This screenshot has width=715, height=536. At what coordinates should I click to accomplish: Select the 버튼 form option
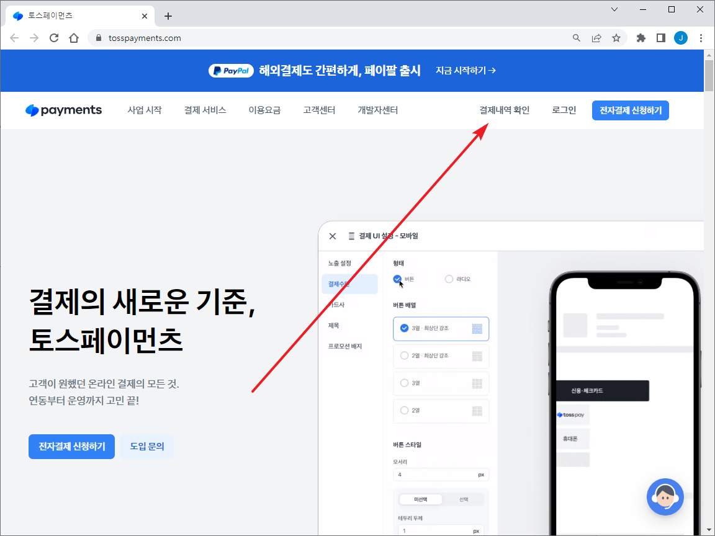397,279
